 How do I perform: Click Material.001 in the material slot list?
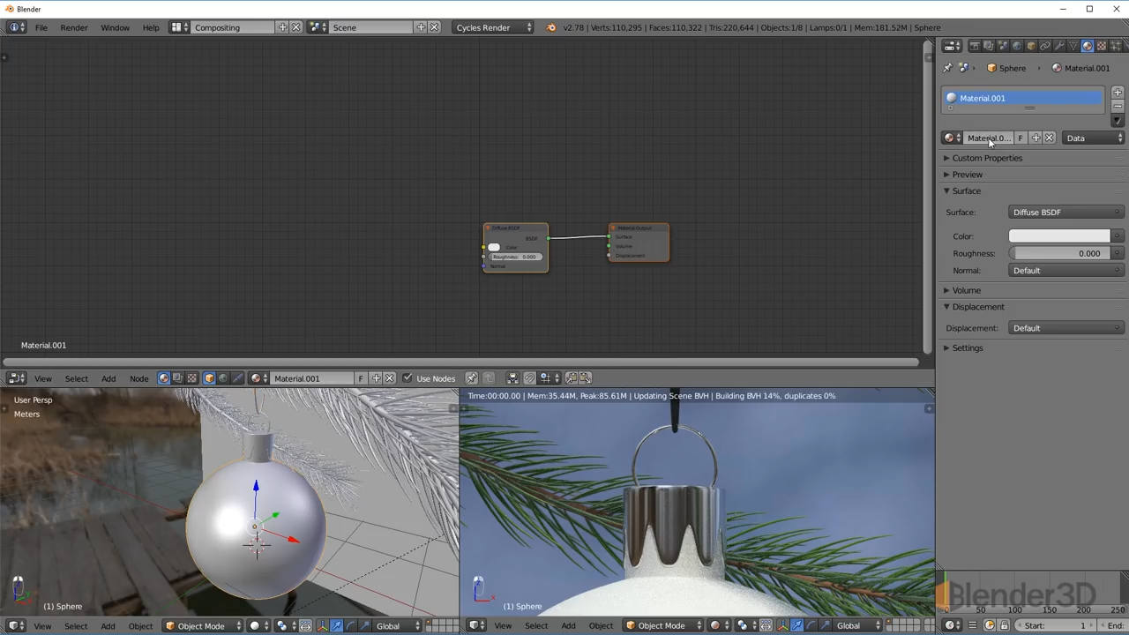click(x=1023, y=98)
